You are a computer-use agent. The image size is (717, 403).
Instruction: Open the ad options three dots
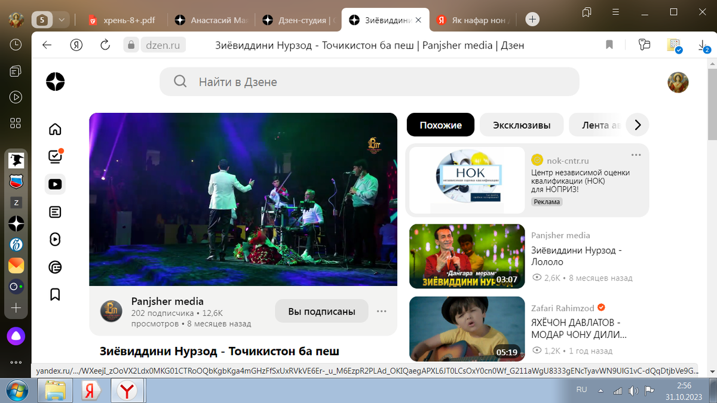coord(636,155)
